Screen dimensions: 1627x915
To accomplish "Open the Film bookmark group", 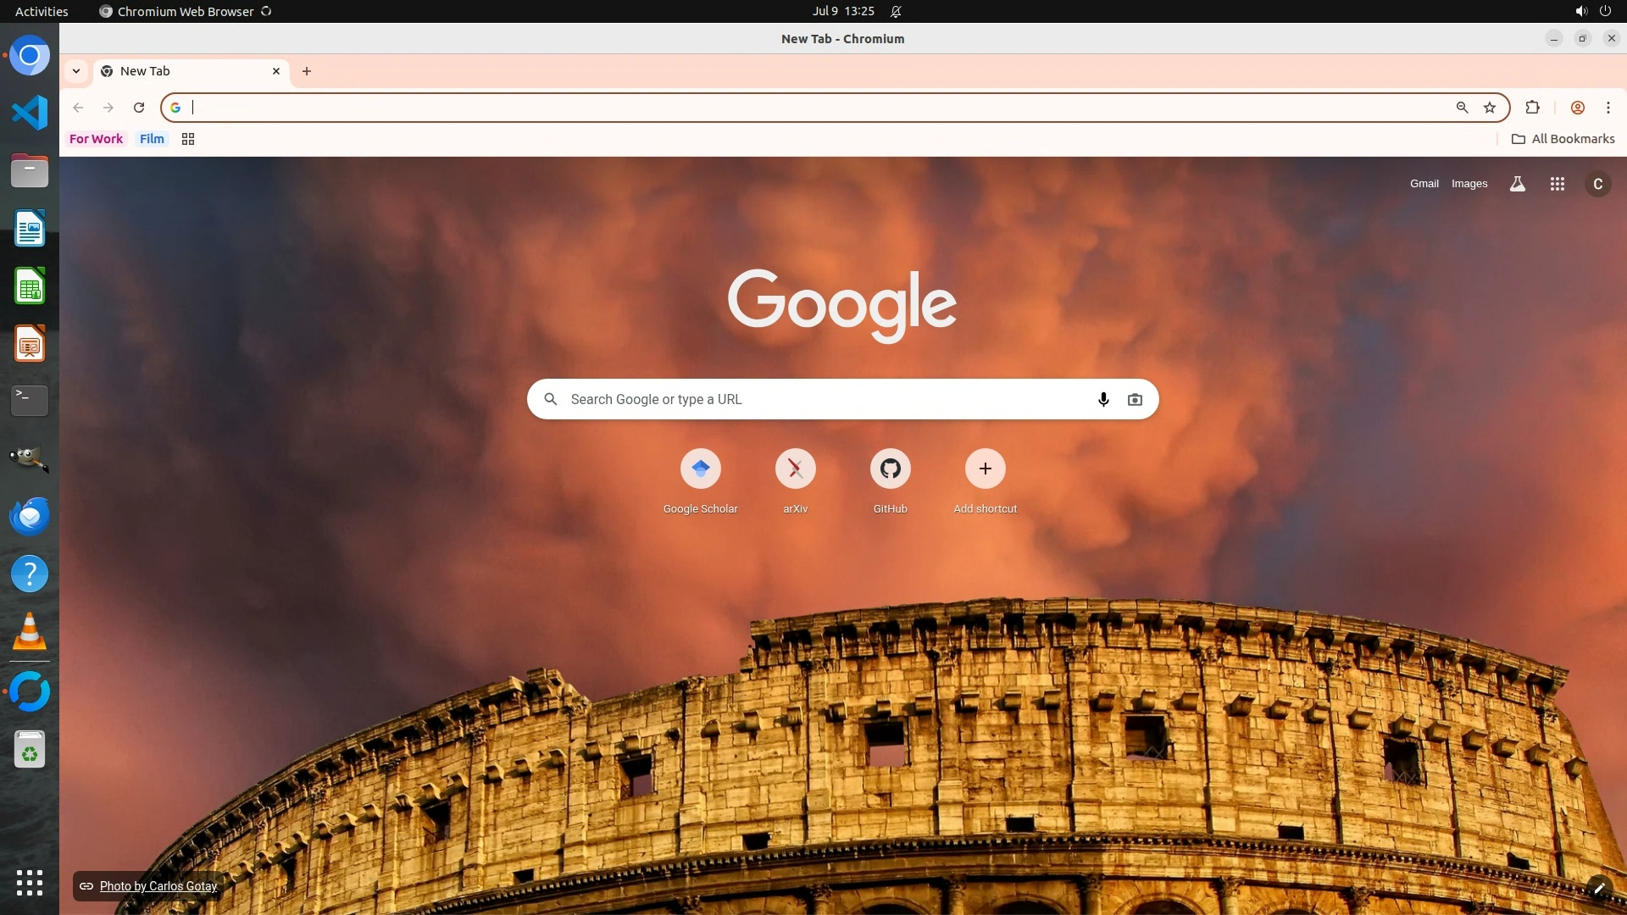I will 152,139.
